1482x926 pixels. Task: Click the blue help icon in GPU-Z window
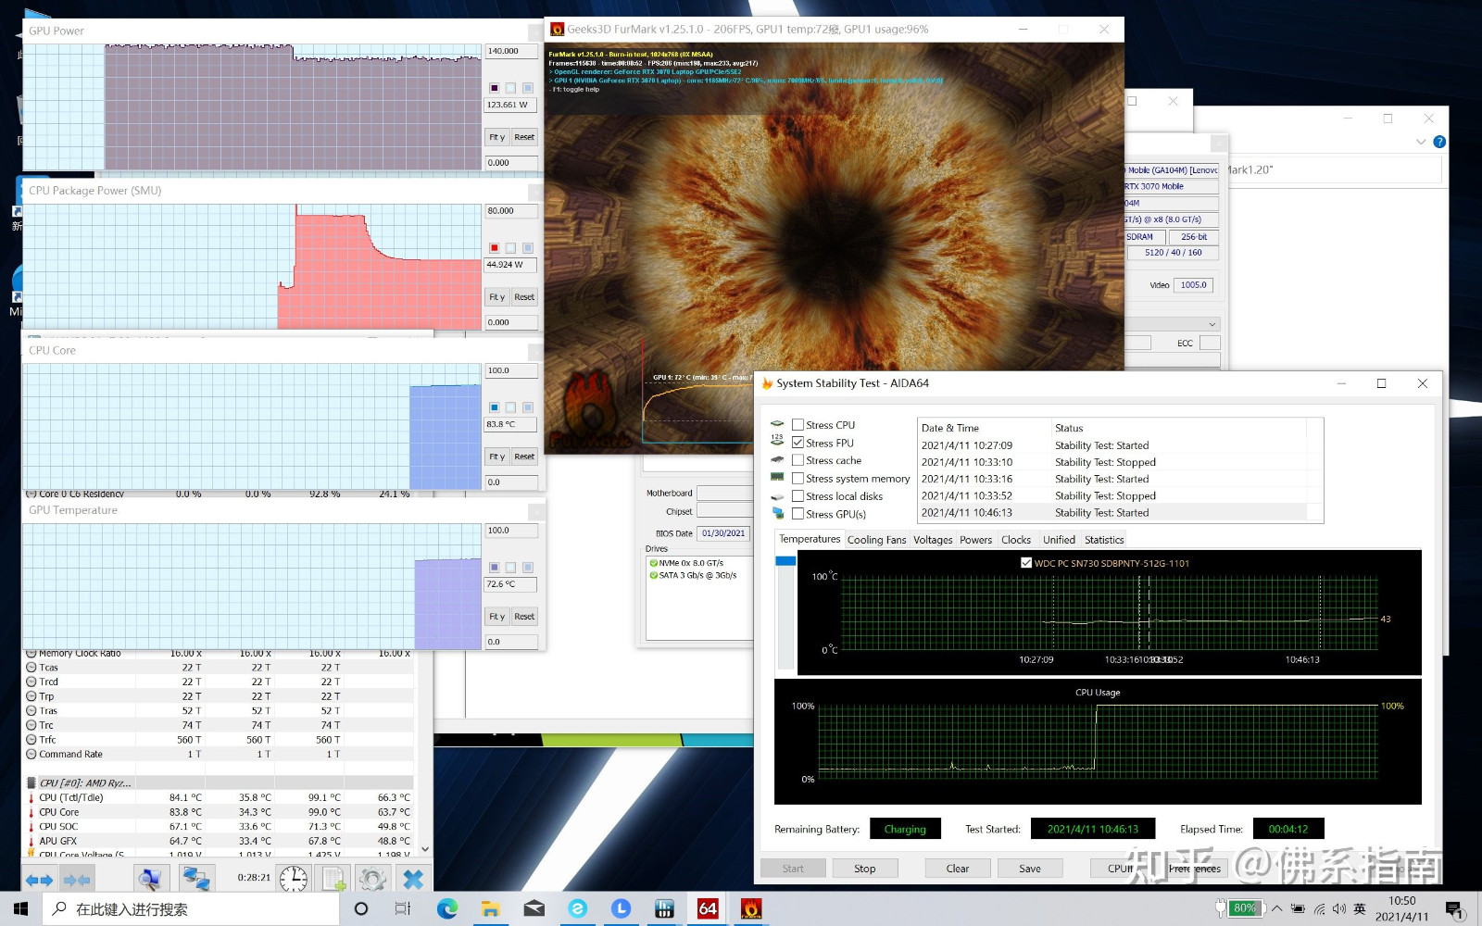point(1439,142)
